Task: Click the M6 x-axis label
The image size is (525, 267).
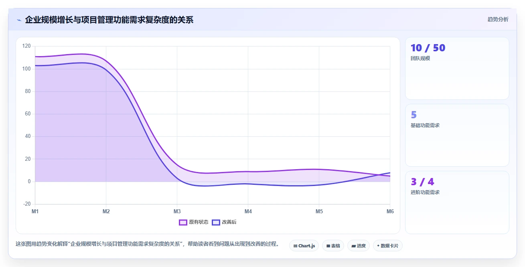Action: [390, 211]
